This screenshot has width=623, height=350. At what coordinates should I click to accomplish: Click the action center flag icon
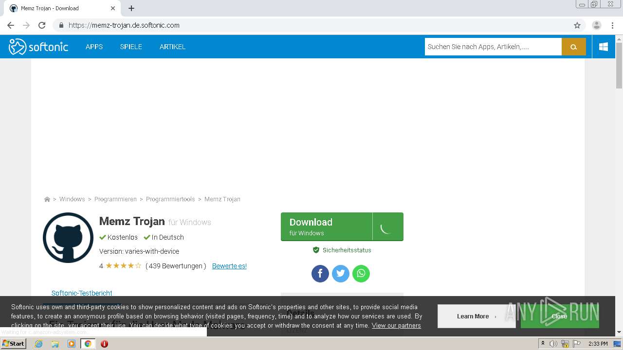tap(576, 344)
